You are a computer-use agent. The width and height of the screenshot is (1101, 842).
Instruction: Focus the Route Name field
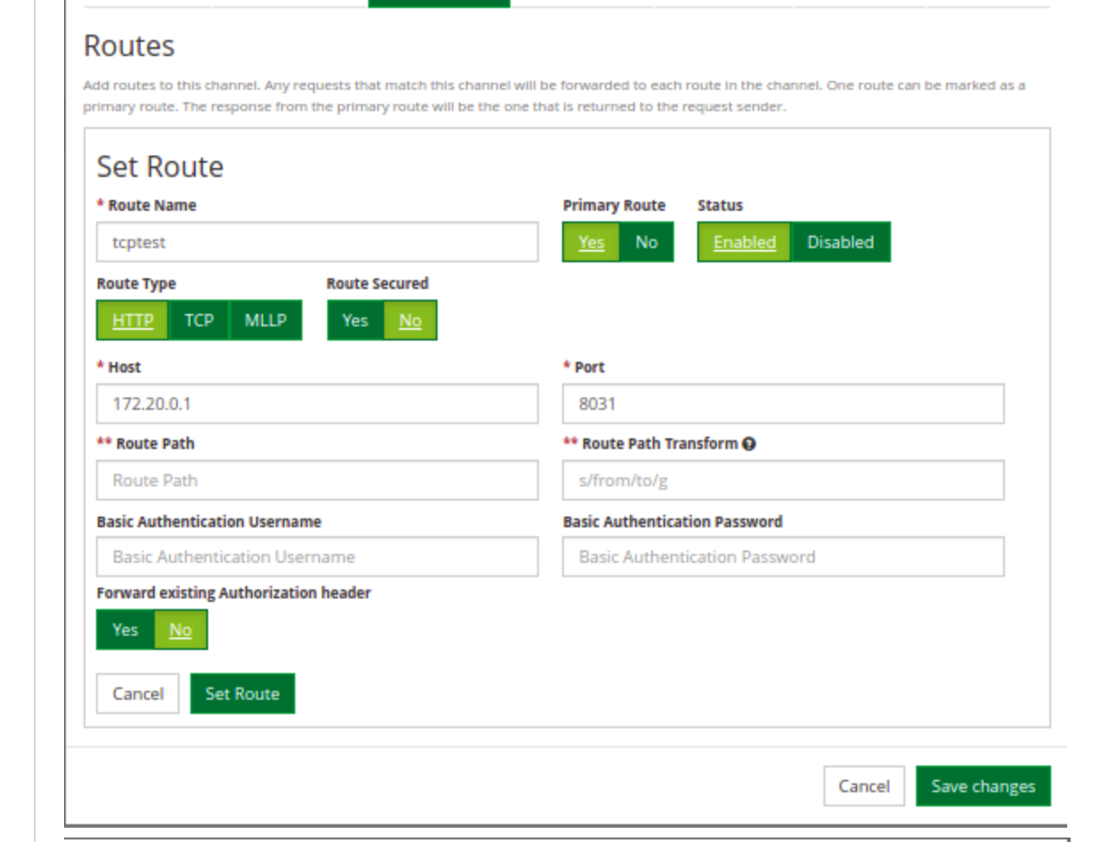(x=317, y=242)
